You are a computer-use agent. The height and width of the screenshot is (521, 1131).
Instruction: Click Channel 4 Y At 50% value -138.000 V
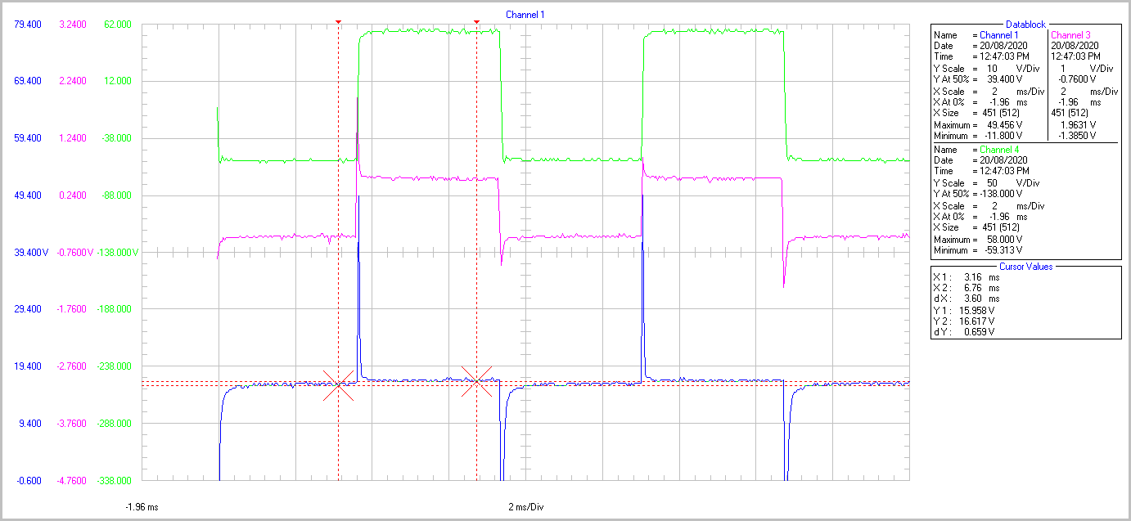[x=1002, y=194]
